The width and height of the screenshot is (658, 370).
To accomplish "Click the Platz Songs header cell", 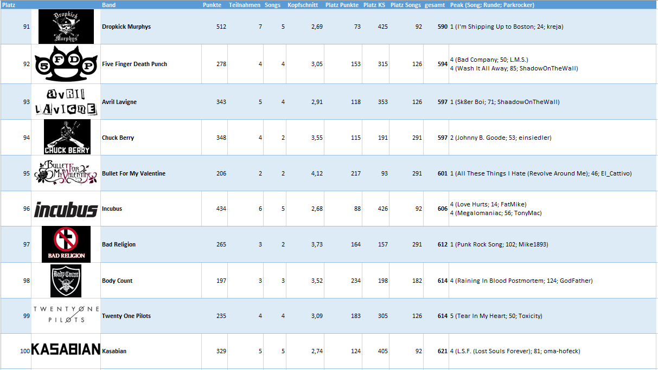I will (x=406, y=5).
